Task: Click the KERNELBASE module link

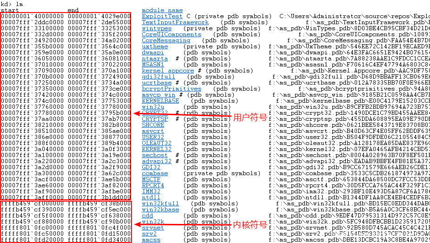Action: [160, 101]
